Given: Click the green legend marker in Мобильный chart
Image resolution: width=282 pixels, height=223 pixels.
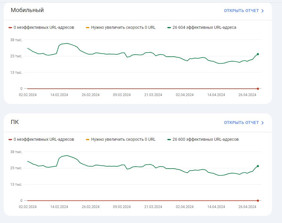Looking at the screenshot, I should pyautogui.click(x=169, y=28).
